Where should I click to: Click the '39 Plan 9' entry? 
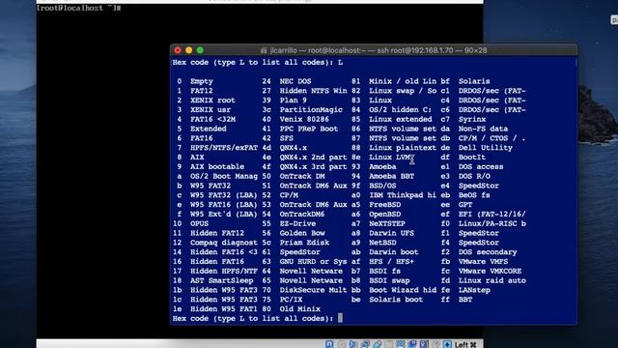[x=285, y=101]
